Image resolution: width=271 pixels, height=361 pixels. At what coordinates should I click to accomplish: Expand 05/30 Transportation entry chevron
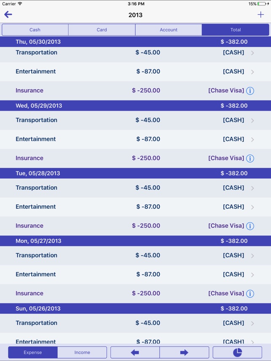252,53
